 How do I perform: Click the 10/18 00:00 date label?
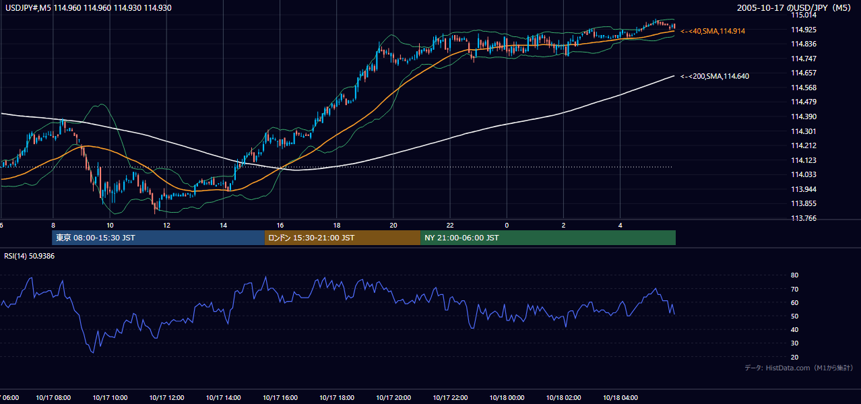click(507, 398)
